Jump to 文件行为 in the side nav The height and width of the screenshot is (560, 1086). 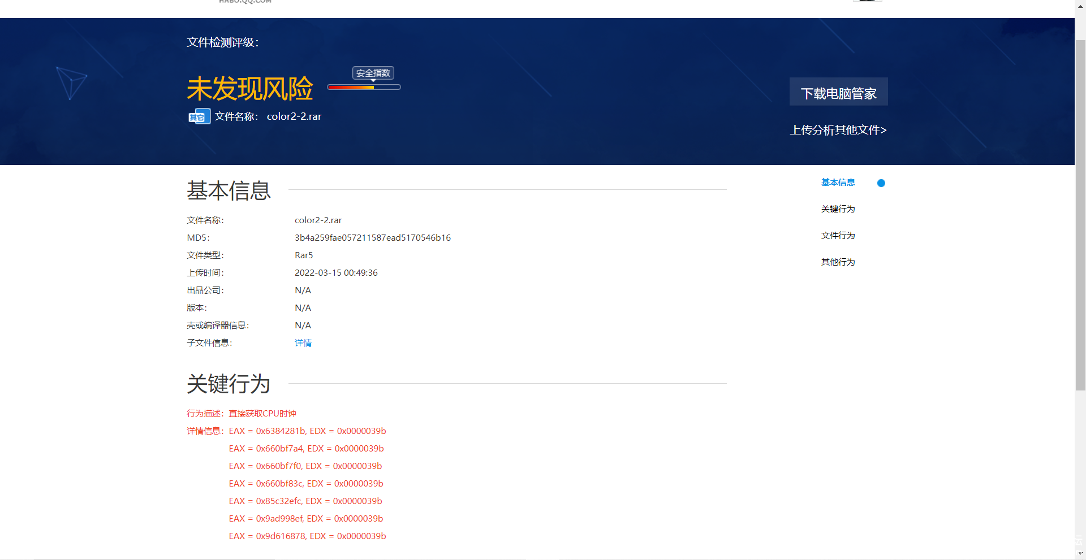[x=838, y=236]
